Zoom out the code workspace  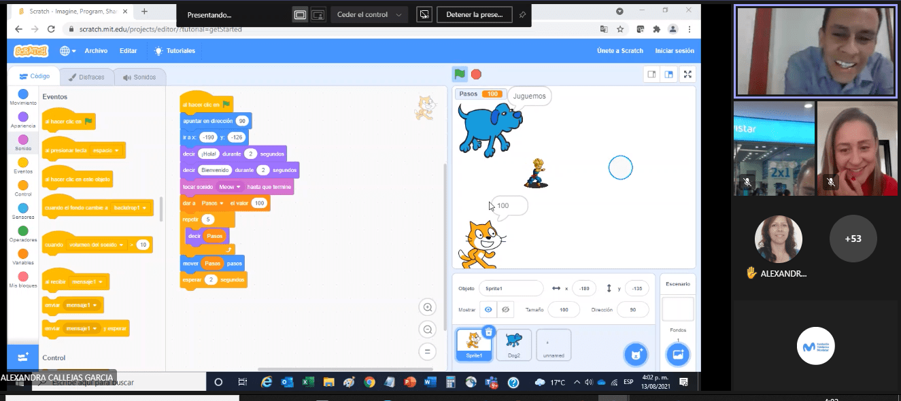(x=428, y=330)
